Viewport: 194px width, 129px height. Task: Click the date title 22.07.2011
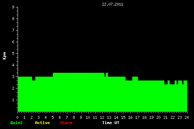tap(113, 4)
